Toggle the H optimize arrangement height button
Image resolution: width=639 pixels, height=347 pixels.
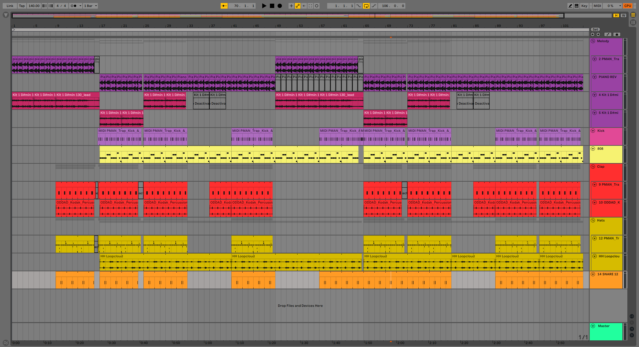[616, 15]
